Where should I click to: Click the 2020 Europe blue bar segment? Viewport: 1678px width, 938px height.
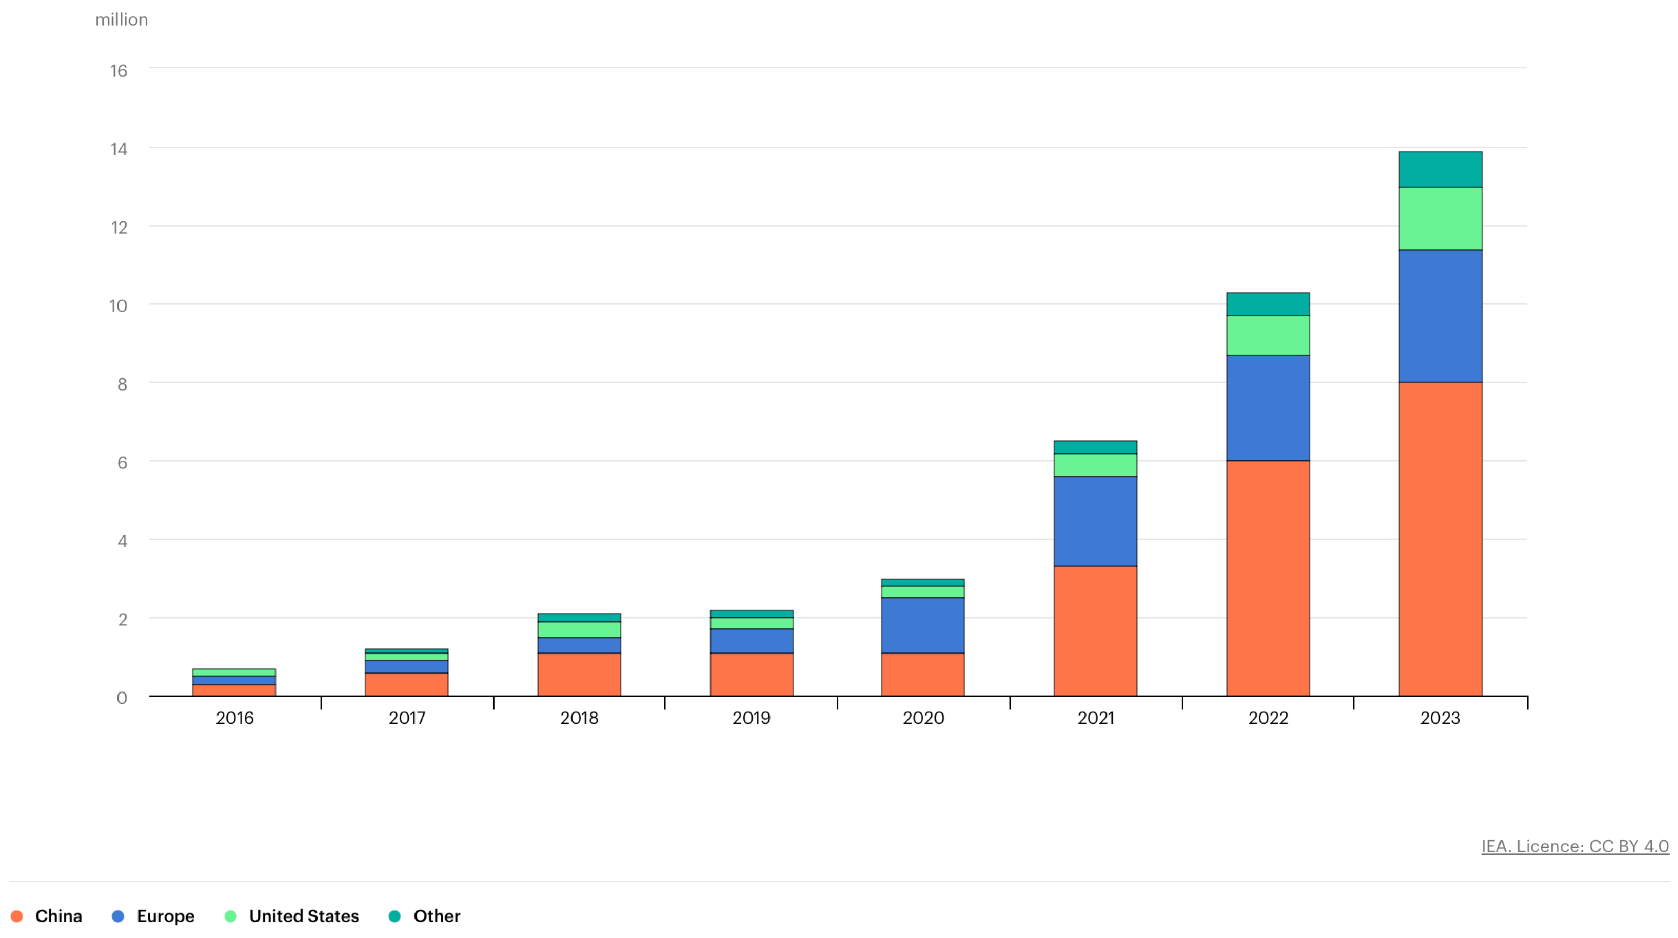click(922, 625)
